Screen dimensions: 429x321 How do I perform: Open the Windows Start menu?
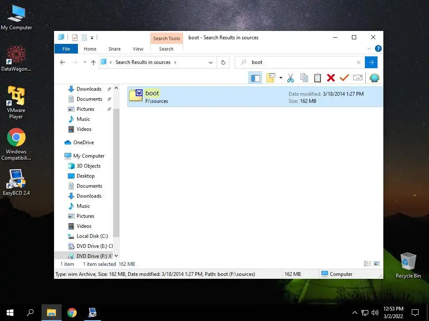tap(10, 313)
